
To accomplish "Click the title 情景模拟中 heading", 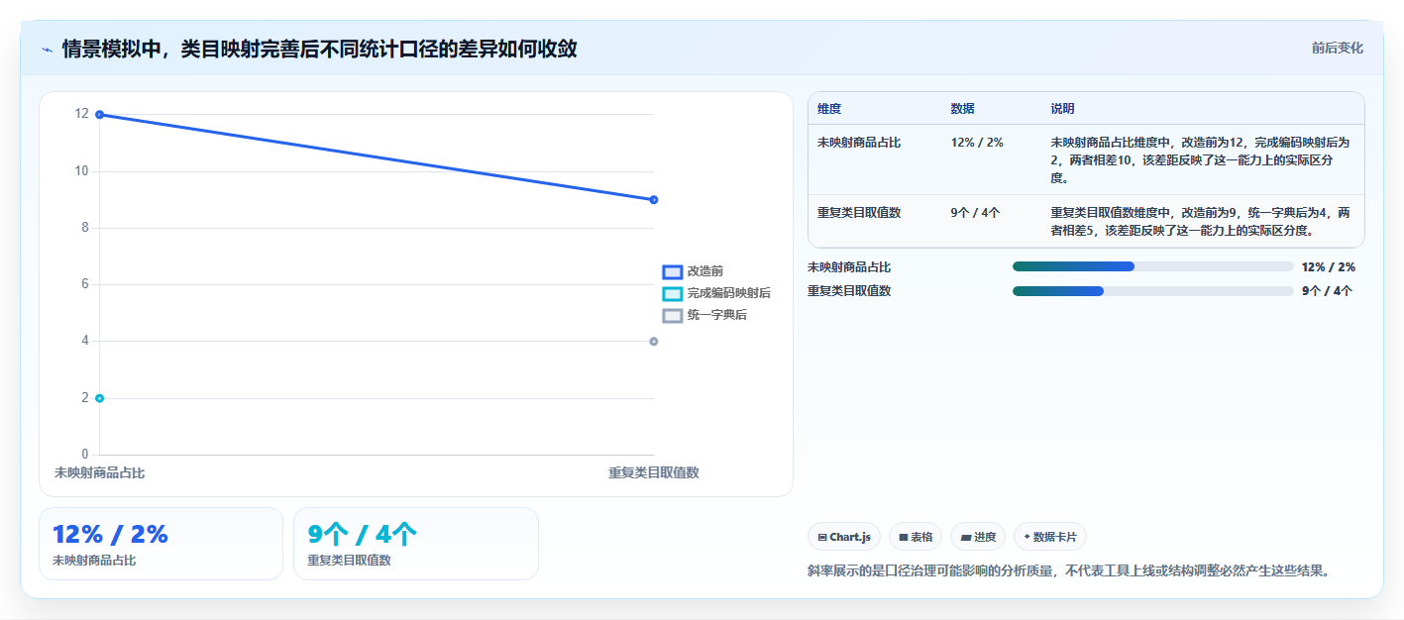I will tap(320, 49).
